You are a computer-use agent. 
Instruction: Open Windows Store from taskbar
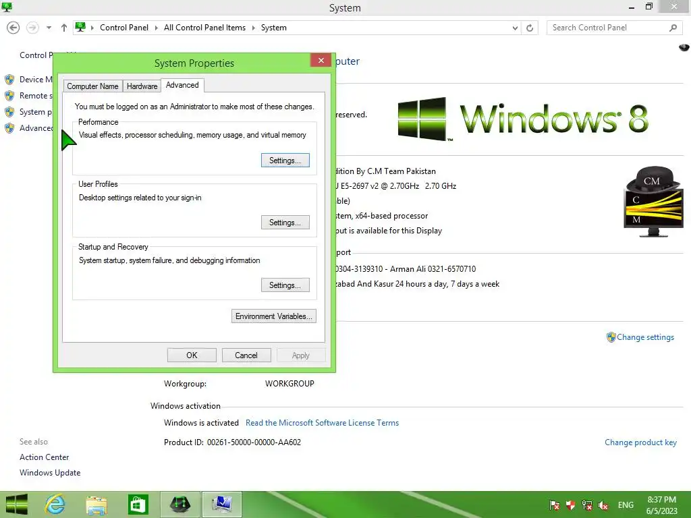[138, 505]
